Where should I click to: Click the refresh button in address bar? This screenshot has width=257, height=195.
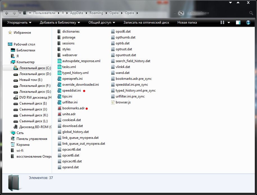coord(181,13)
